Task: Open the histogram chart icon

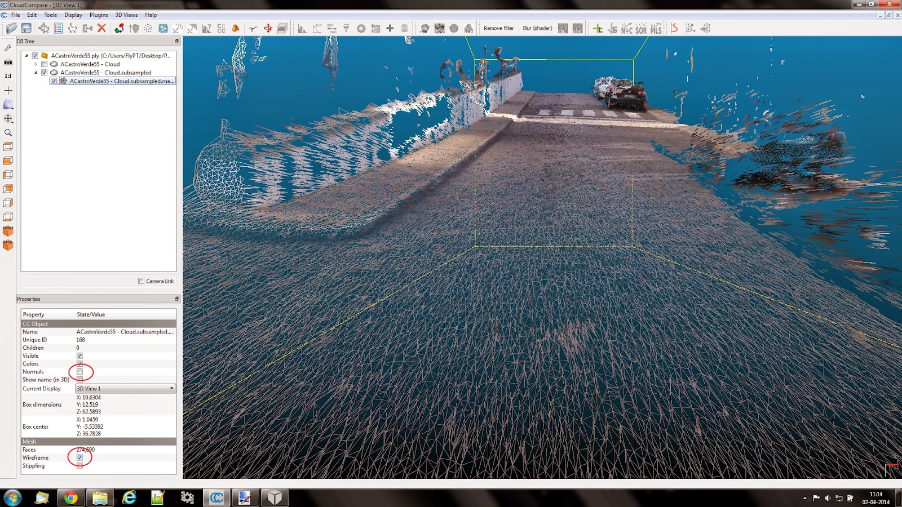Action: [x=302, y=28]
